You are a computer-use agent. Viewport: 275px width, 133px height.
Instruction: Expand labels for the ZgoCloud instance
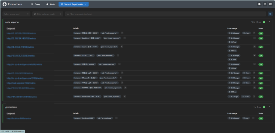pos(125,38)
